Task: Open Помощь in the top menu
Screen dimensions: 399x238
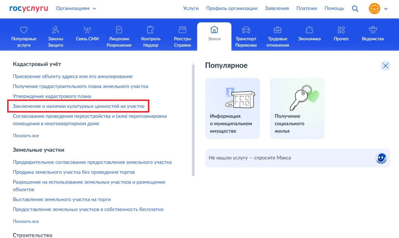Action: 334,9
